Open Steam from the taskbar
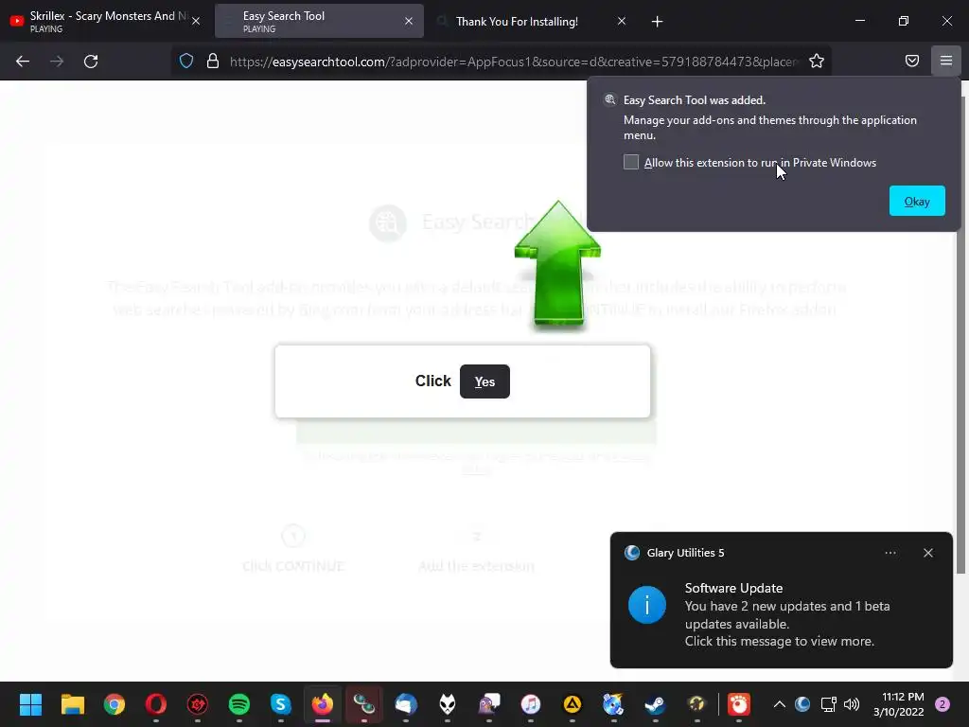 click(x=655, y=704)
